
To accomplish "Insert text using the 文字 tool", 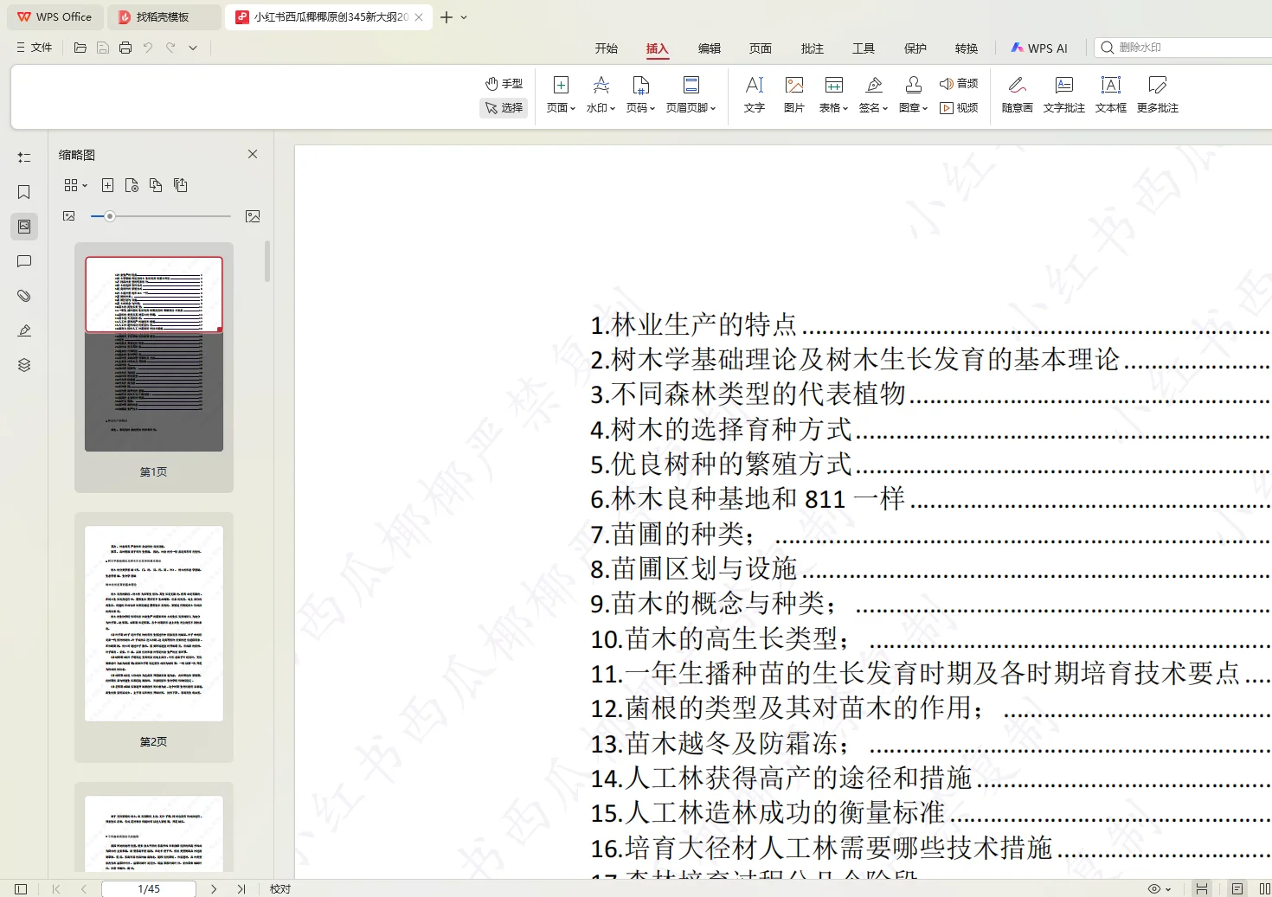I will click(x=754, y=93).
